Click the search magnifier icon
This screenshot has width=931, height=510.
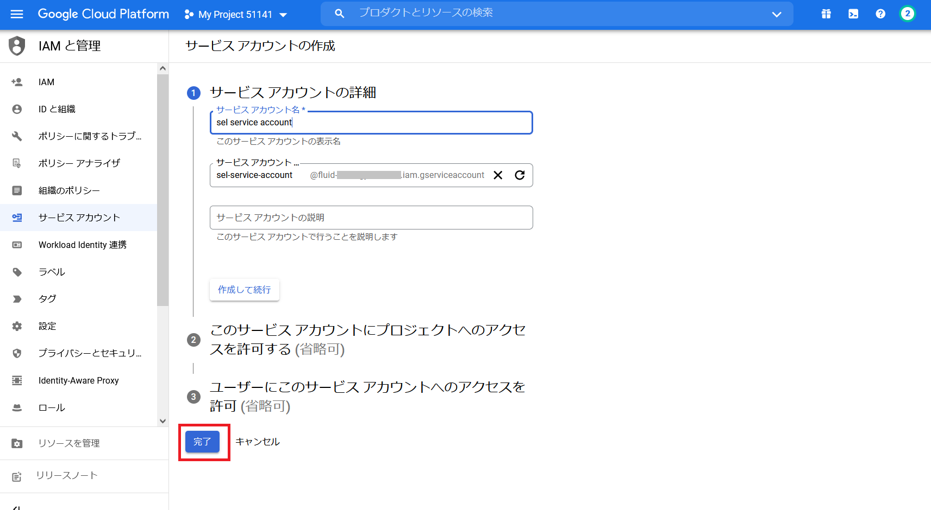[339, 14]
